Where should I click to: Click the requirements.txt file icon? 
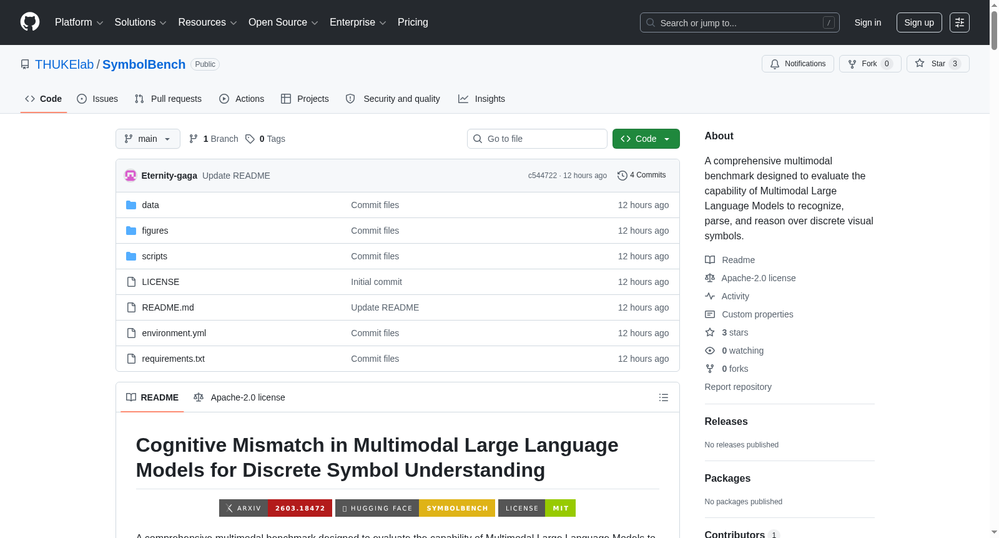pyautogui.click(x=131, y=359)
